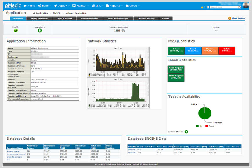This screenshot has width=252, height=168.
Task: Click the notes icon beside the star
Action: click(x=208, y=7)
